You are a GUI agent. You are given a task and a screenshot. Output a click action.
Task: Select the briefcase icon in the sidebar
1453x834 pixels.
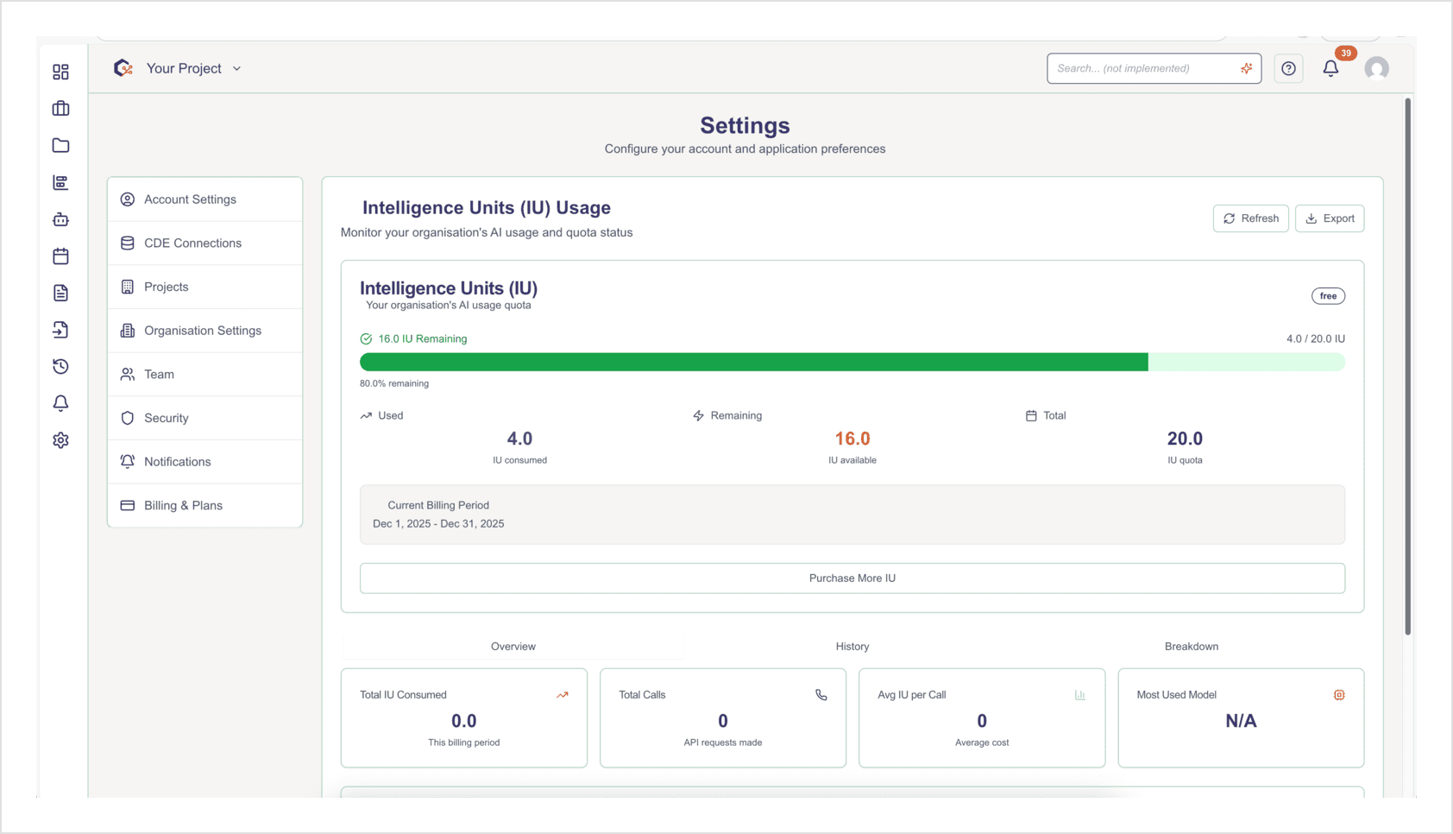tap(60, 108)
